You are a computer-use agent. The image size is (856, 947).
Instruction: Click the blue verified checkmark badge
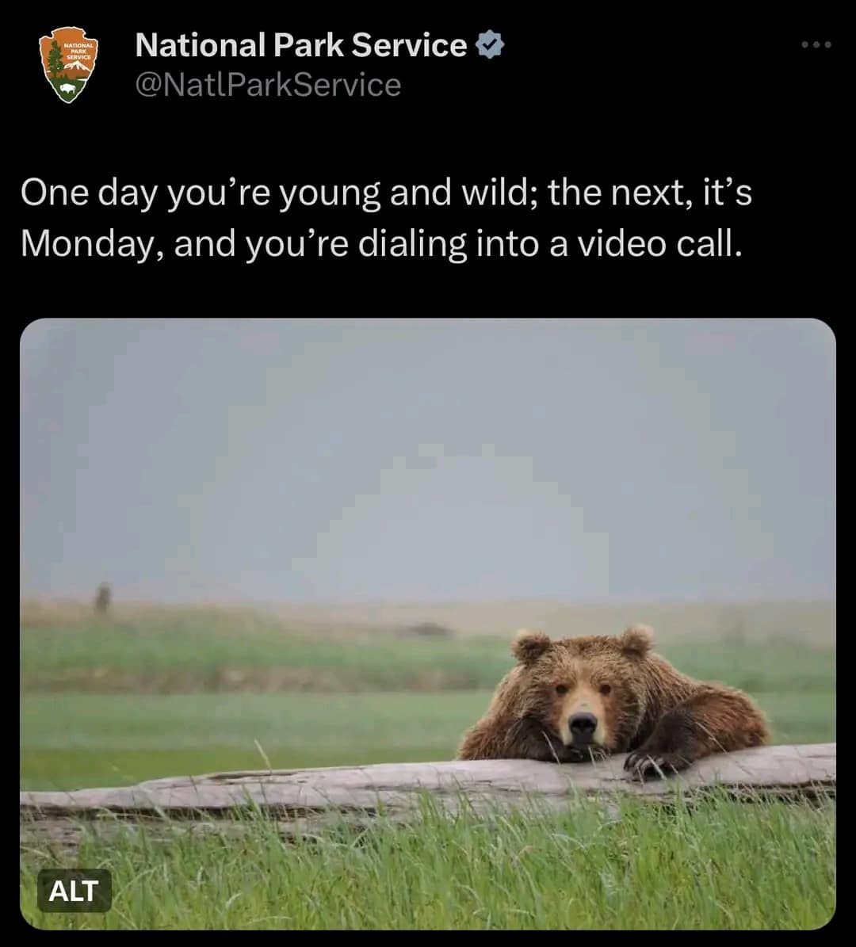pyautogui.click(x=490, y=45)
